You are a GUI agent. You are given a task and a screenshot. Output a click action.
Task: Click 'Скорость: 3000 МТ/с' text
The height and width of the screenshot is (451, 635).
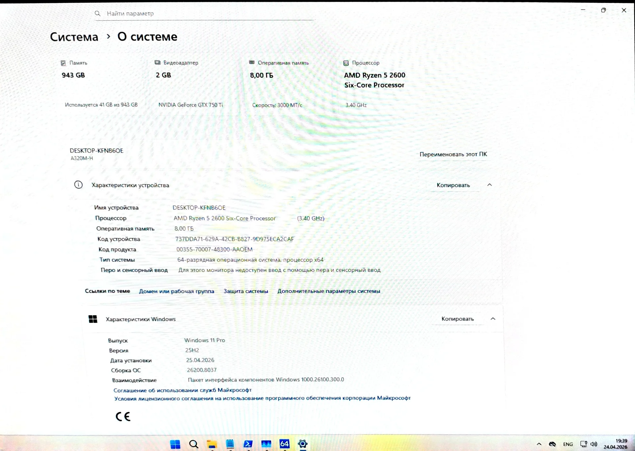[277, 105]
